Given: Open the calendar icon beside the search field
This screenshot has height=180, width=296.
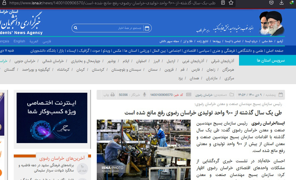Looking at the screenshot, I should coord(147,28).
